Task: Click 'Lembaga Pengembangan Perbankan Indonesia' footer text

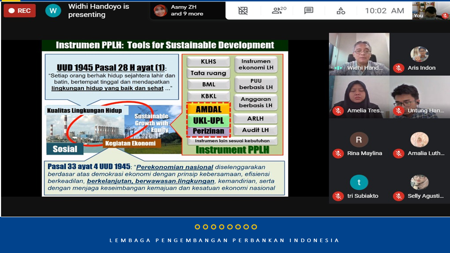Action: point(225,240)
